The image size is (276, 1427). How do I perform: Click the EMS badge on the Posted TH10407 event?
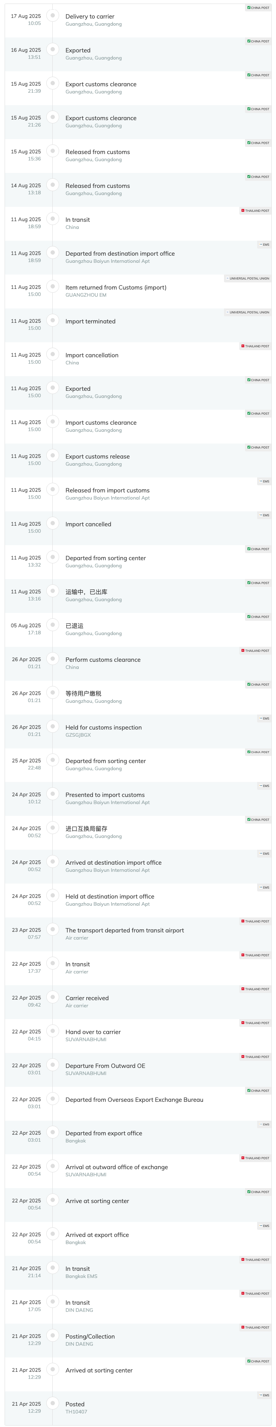[x=264, y=1395]
